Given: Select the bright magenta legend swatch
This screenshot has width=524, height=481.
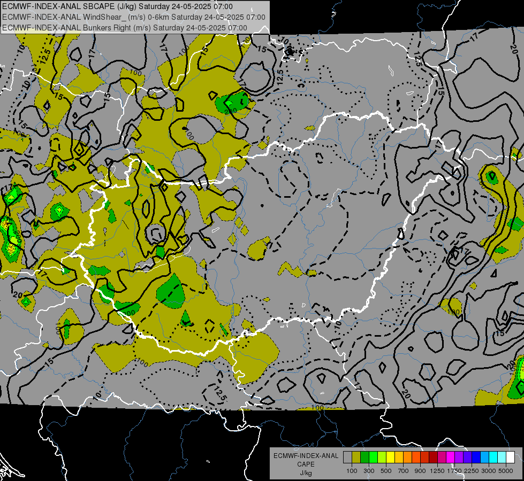Looking at the screenshot, I should click(451, 457).
